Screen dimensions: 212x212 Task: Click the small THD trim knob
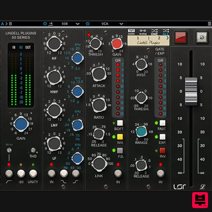[33, 150]
